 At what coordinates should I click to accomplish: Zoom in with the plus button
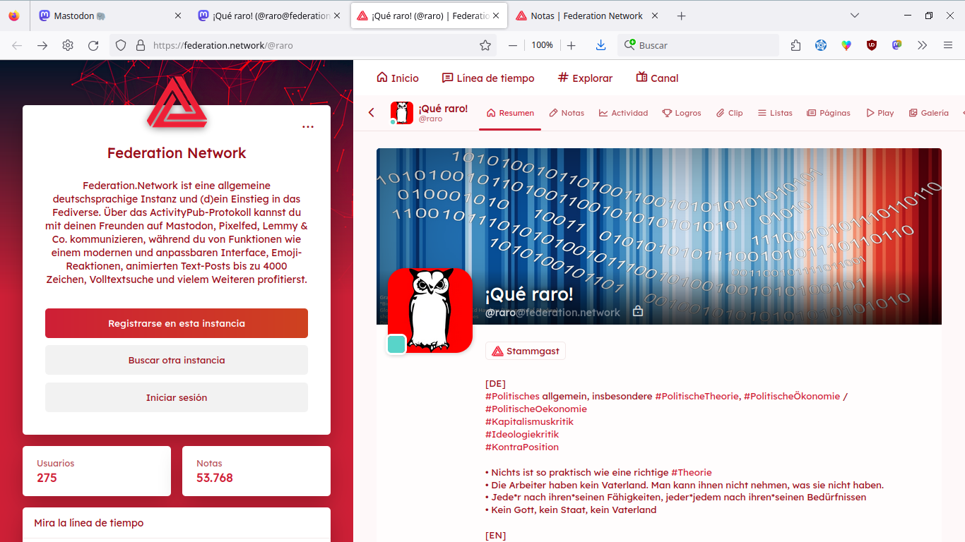coord(572,45)
